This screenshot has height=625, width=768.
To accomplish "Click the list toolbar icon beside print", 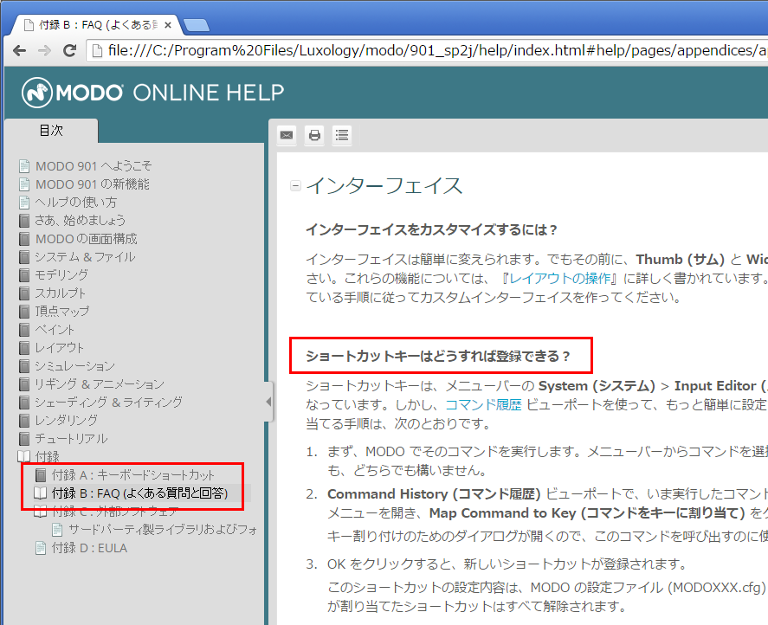I will (x=342, y=135).
